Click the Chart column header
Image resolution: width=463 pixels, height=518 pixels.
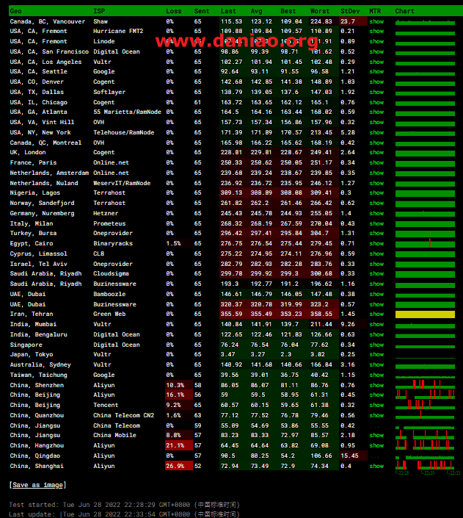[x=404, y=11]
